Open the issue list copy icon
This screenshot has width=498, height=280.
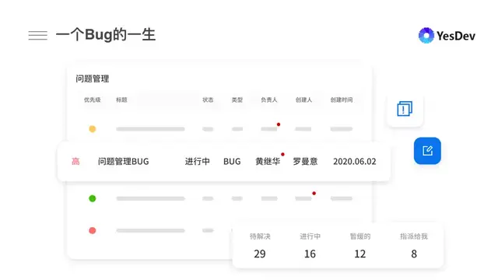[405, 109]
